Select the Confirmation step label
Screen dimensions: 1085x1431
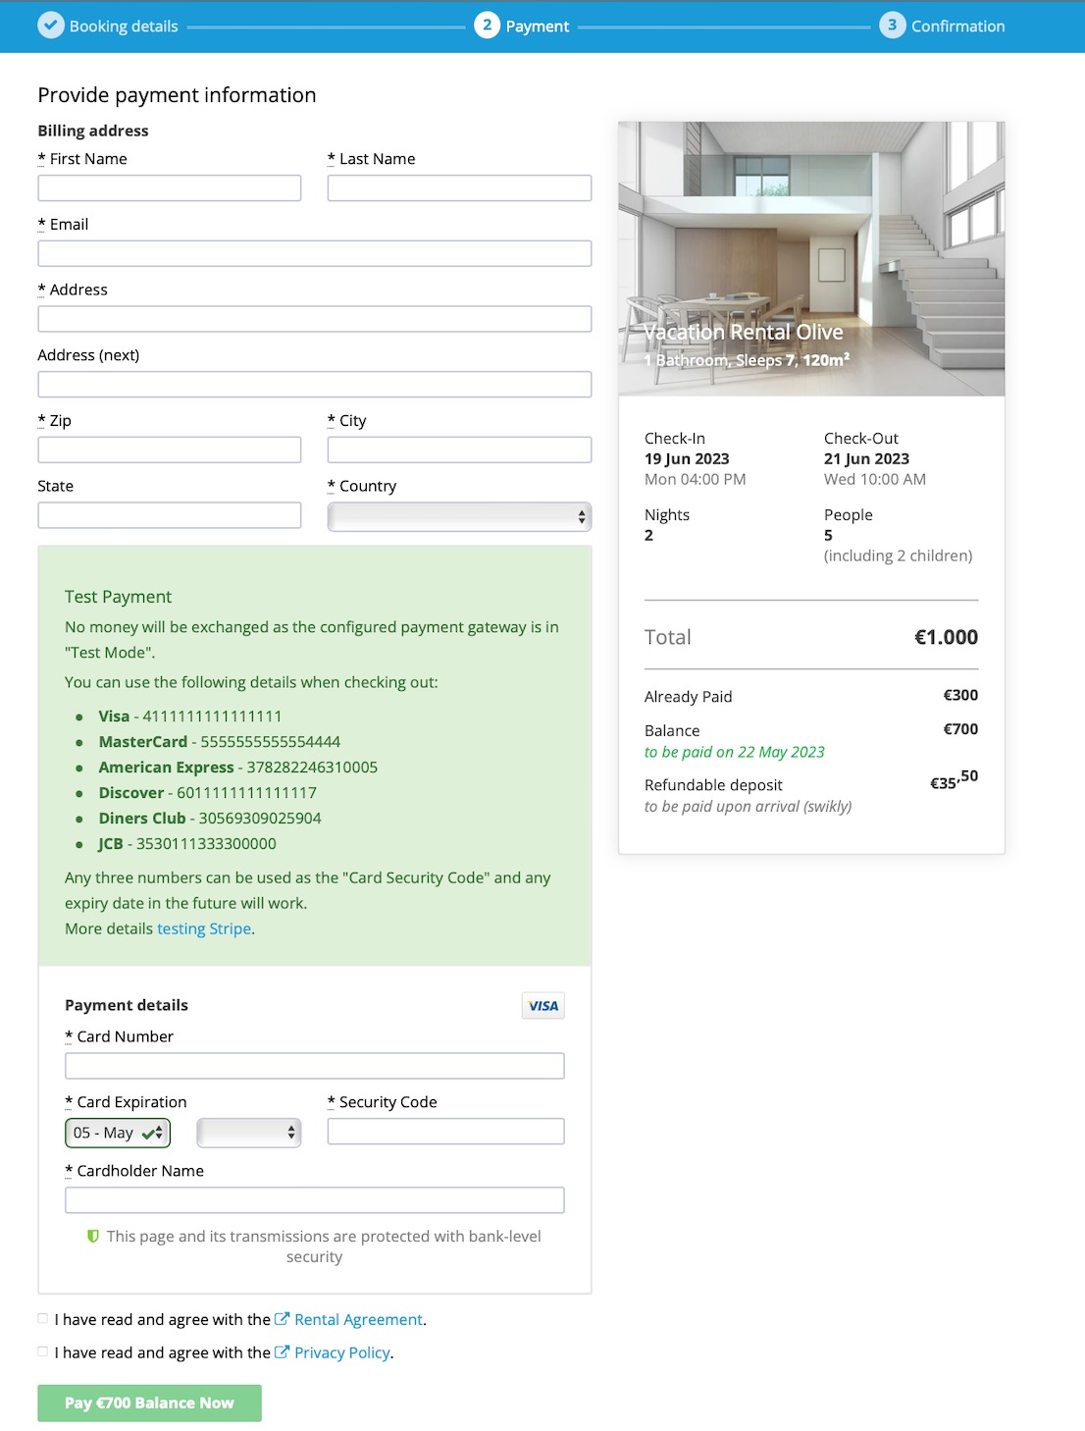pyautogui.click(x=957, y=26)
